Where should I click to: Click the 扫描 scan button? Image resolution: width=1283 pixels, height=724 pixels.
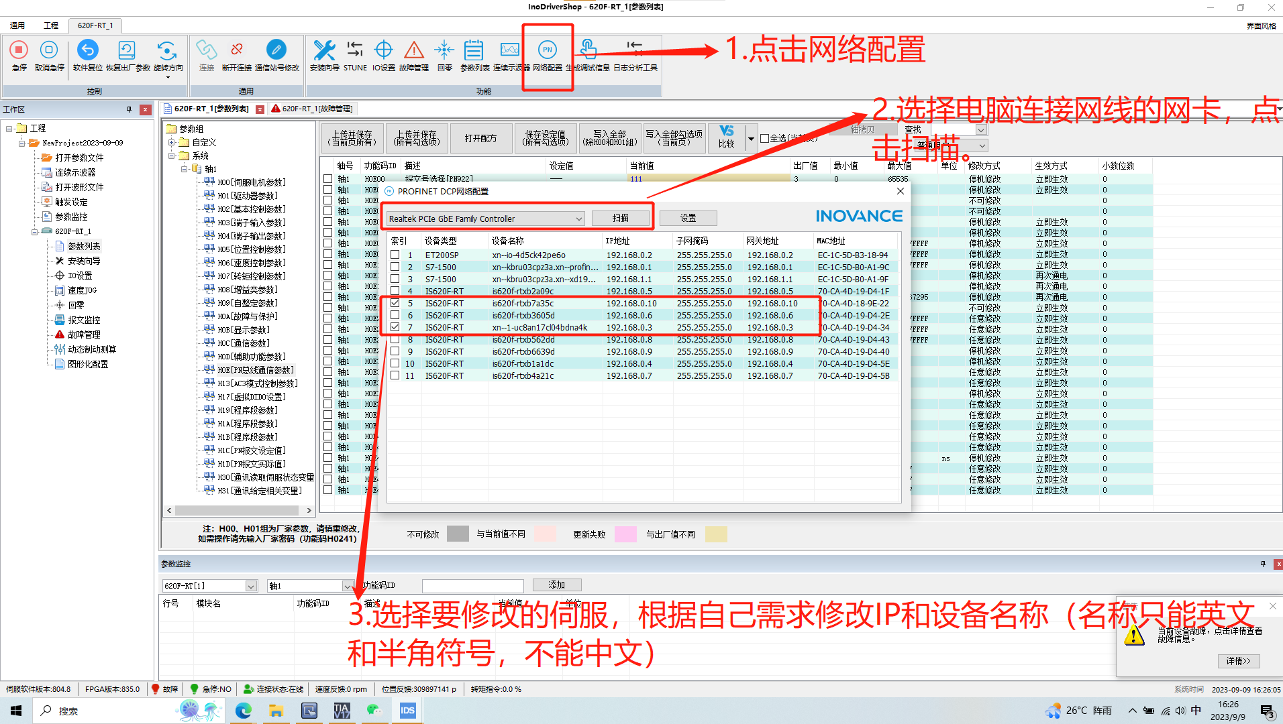coord(621,218)
